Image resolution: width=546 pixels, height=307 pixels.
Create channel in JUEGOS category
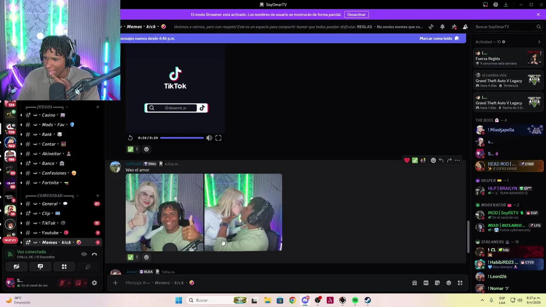point(98,107)
